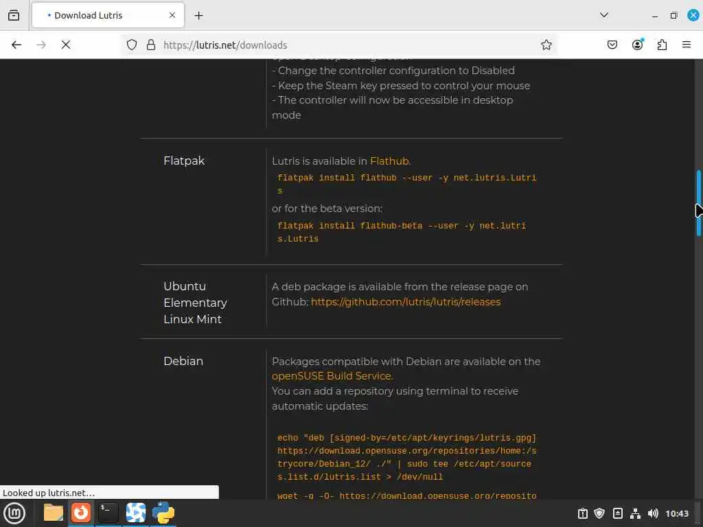Open Firefox account menu

pyautogui.click(x=637, y=45)
